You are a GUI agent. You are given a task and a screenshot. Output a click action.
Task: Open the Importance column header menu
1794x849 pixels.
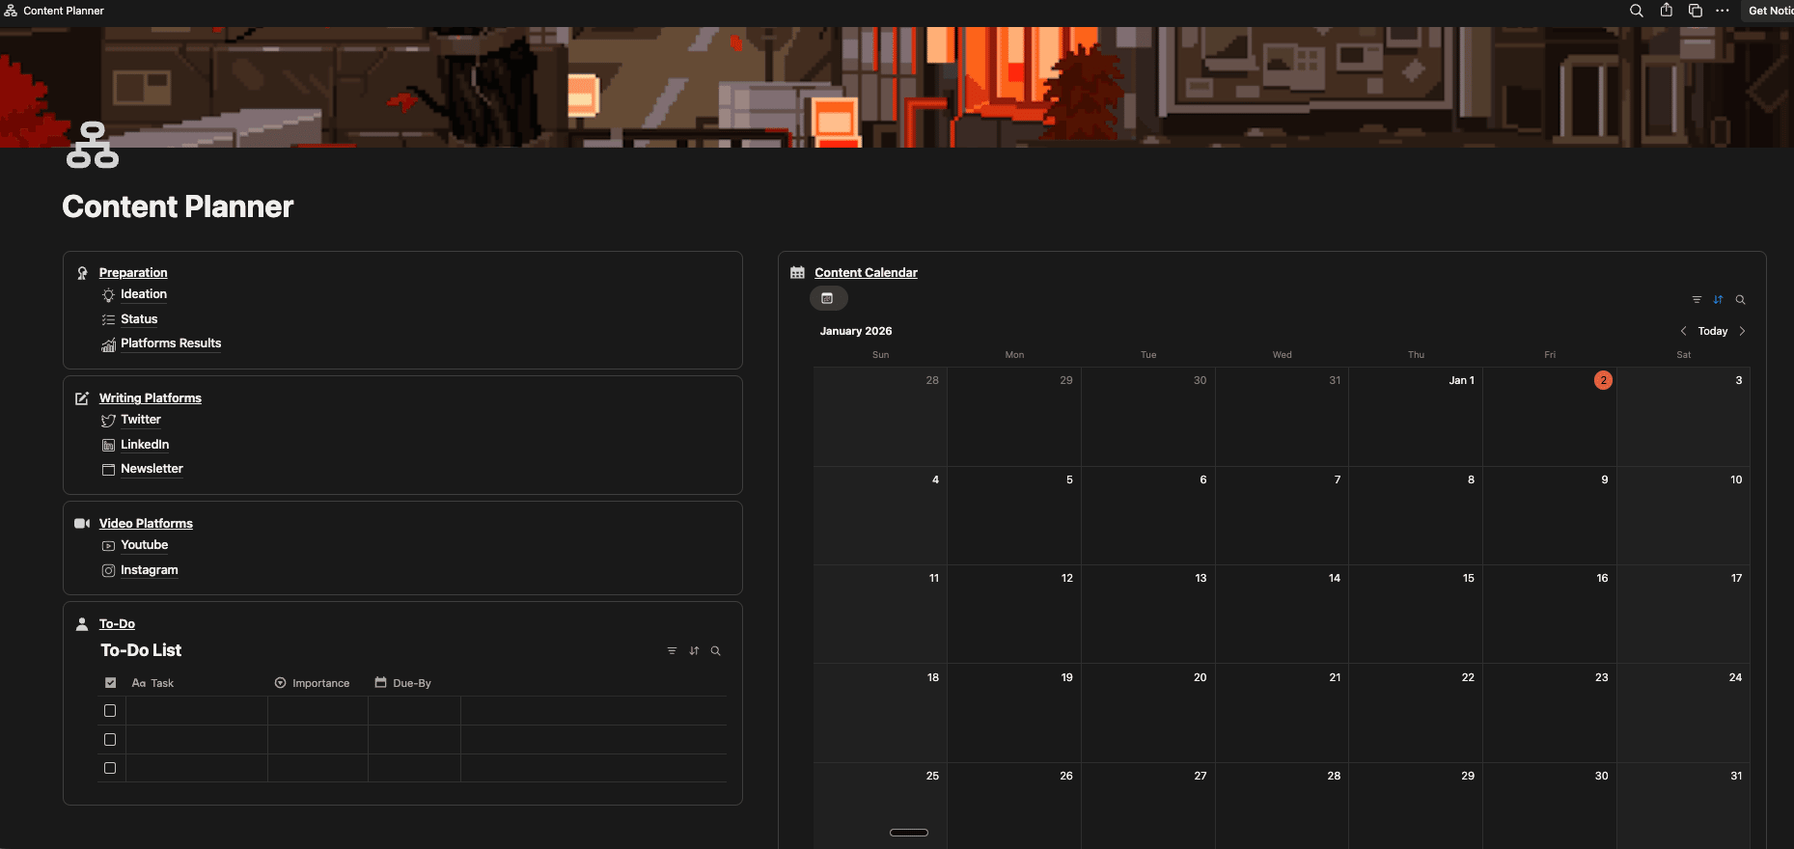313,683
